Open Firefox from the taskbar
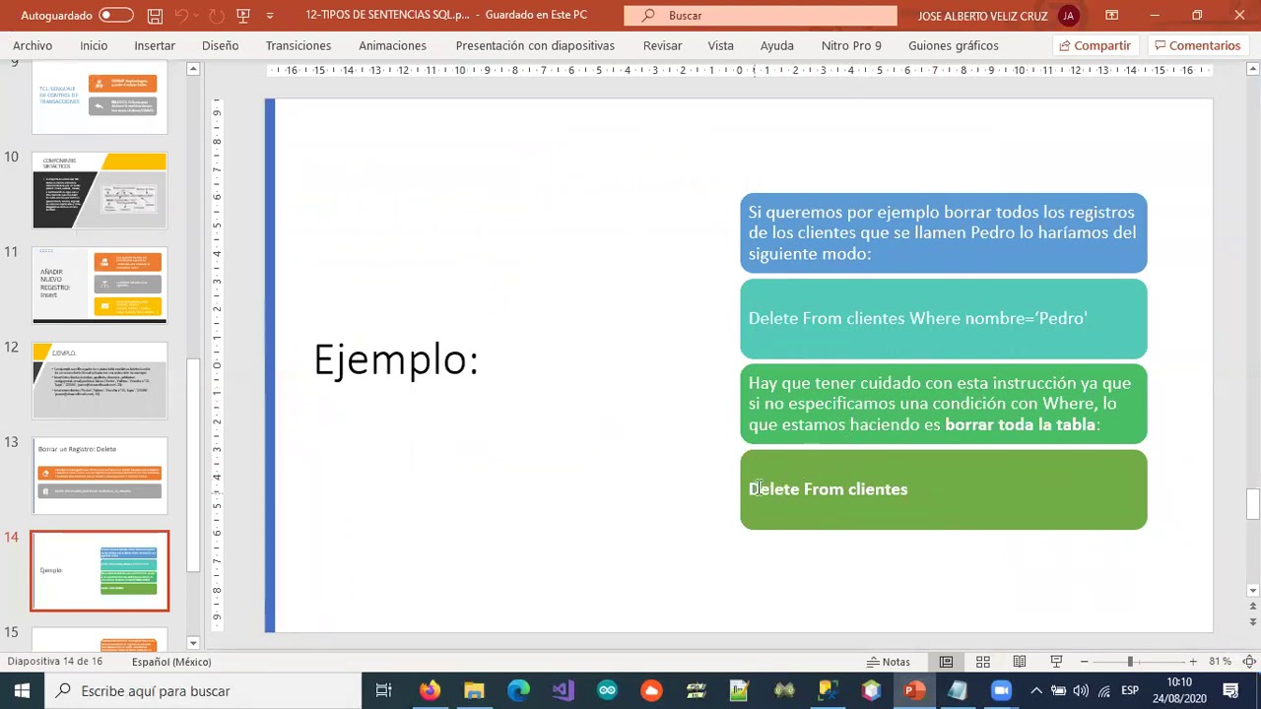This screenshot has width=1261, height=709. click(x=430, y=690)
